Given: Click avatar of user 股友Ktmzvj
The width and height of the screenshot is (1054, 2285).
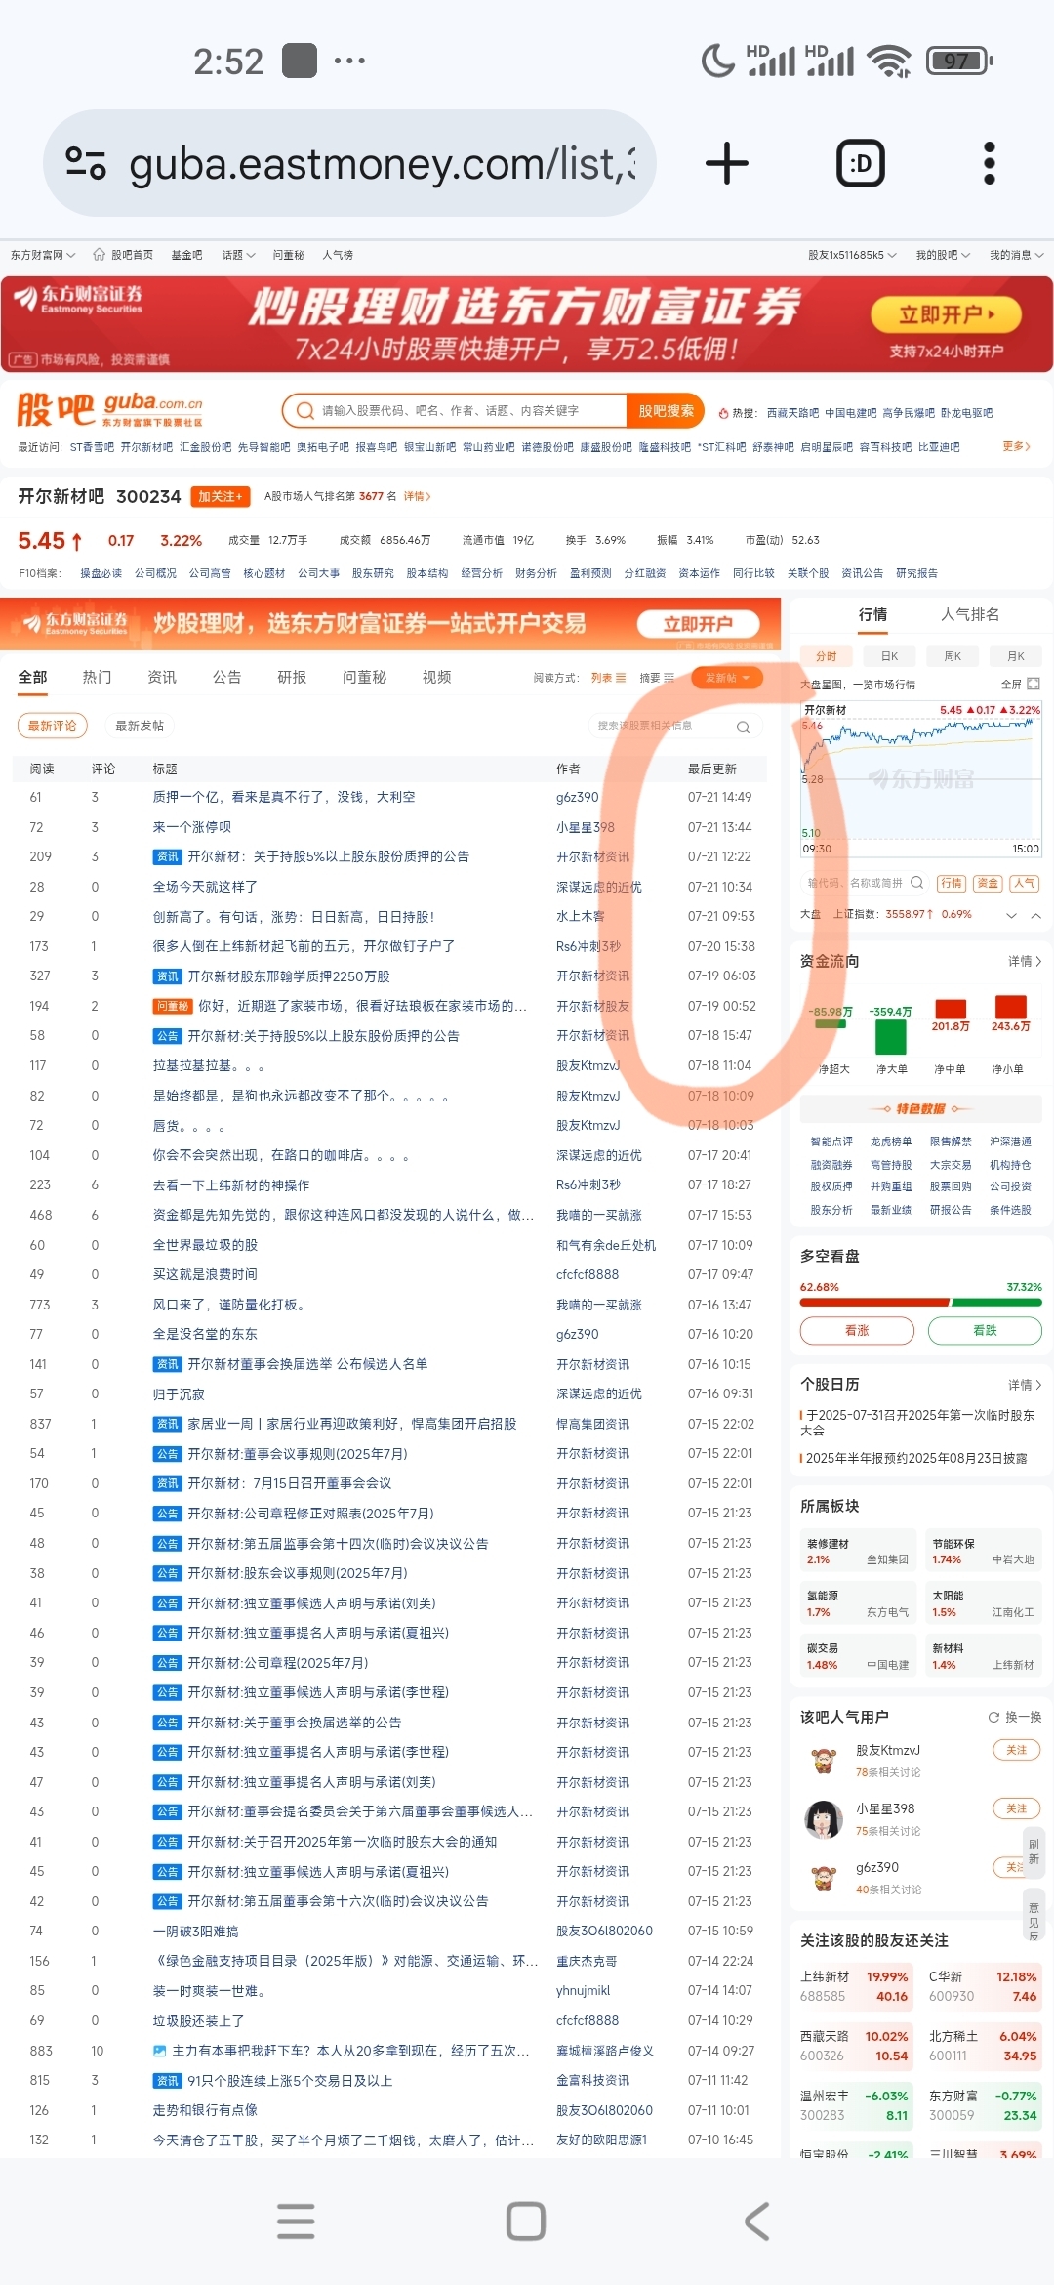Looking at the screenshot, I should (x=824, y=1760).
